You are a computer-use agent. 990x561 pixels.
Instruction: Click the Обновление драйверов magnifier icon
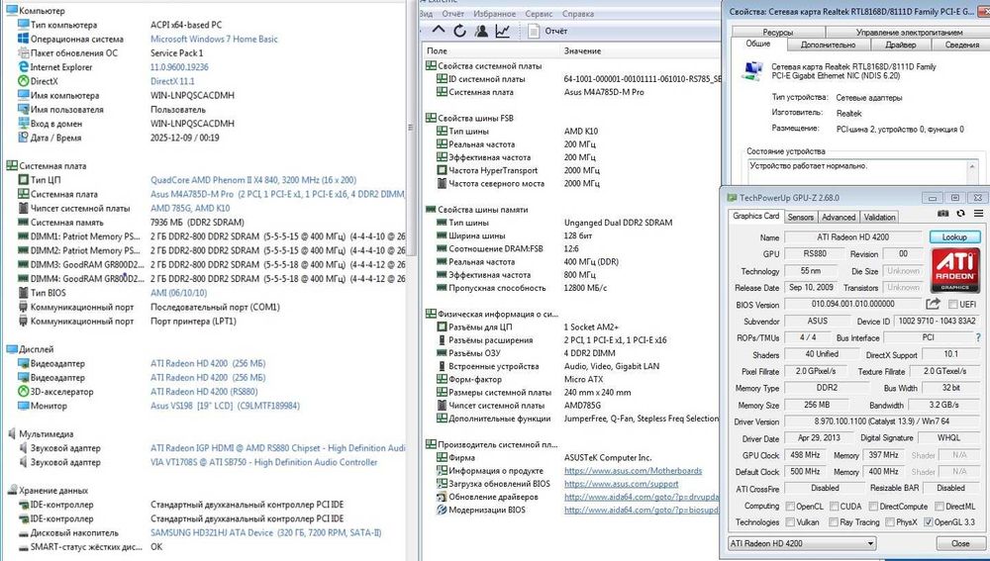[x=442, y=498]
